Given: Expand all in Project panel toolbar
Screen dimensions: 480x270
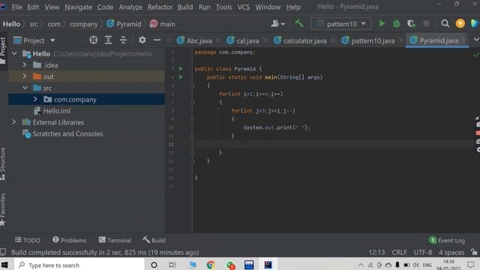Looking at the screenshot, I should tap(108, 40).
